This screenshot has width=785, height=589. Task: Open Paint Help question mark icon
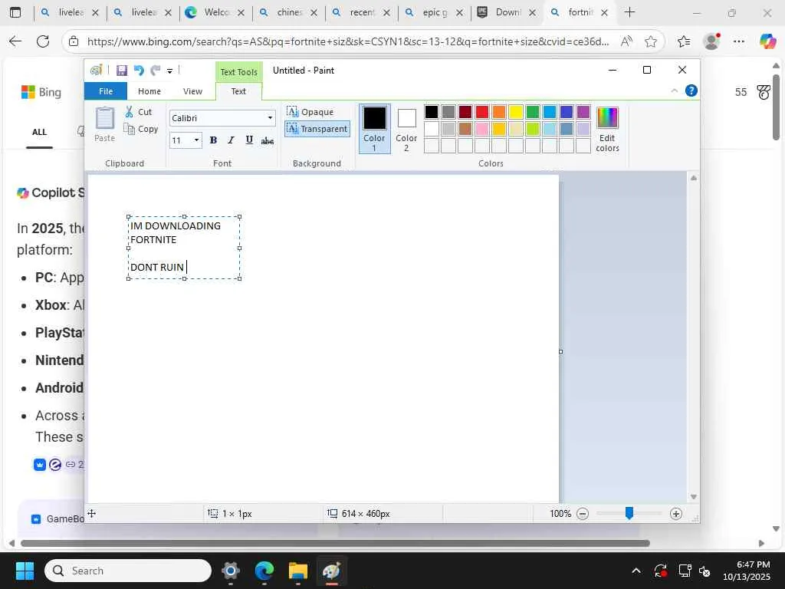[691, 90]
